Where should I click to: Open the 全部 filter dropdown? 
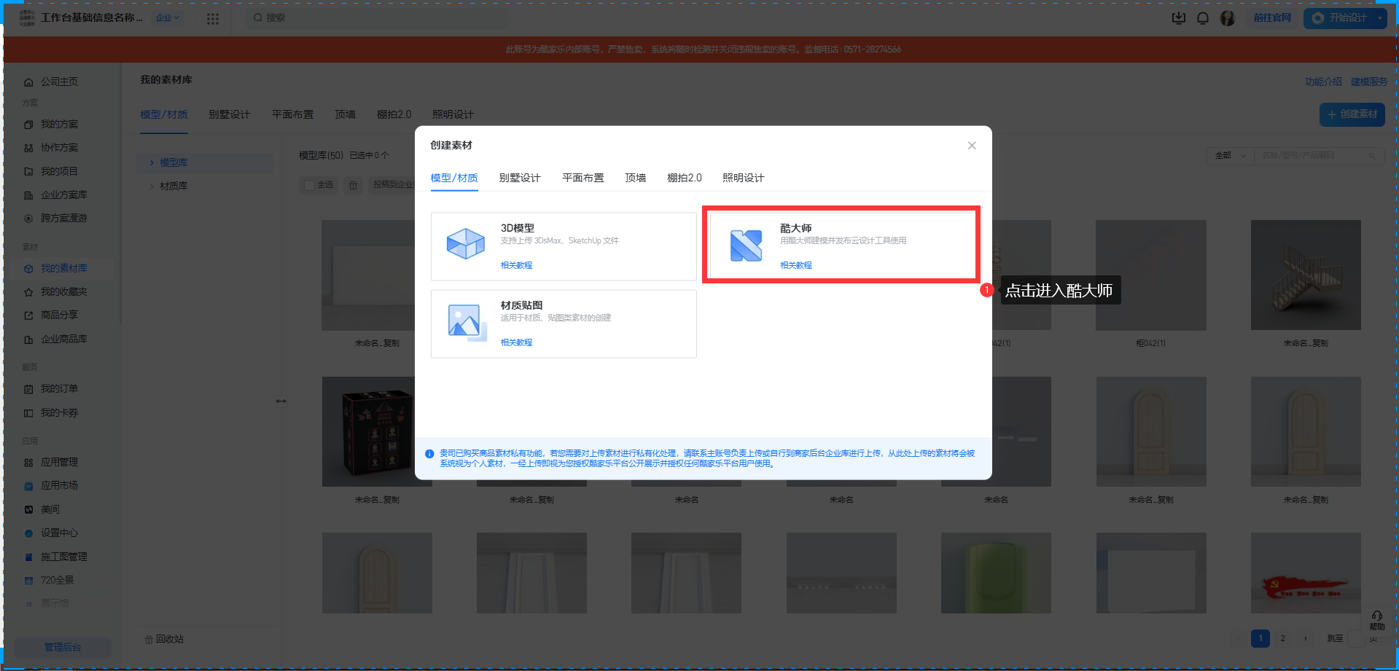pos(1231,156)
